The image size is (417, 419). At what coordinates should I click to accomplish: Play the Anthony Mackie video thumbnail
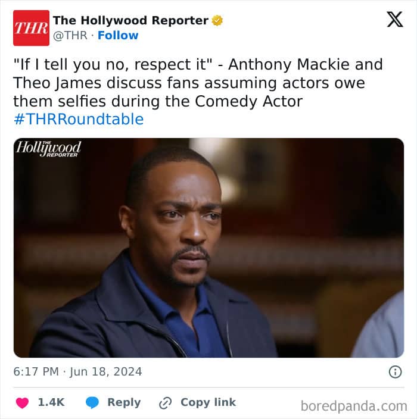[208, 248]
